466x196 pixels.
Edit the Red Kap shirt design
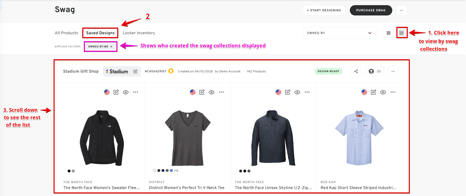tap(373, 92)
